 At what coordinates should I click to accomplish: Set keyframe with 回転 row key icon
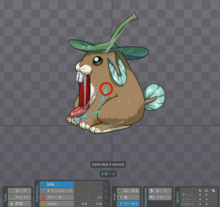pos(106,185)
